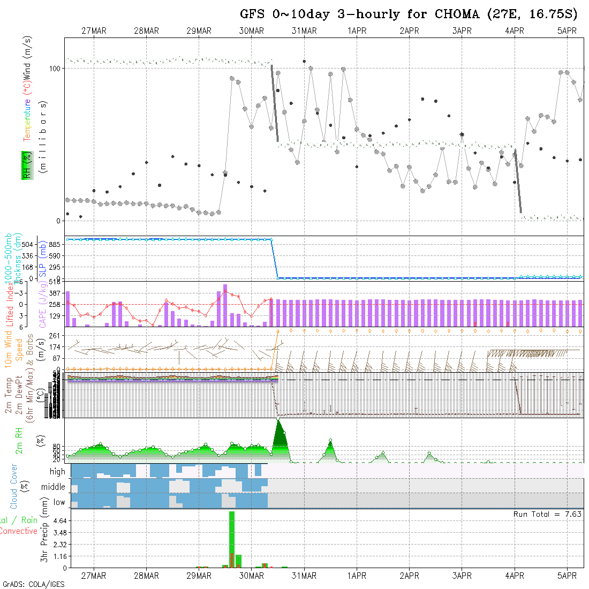Click the GrADS: COLA/IGES credit text
Screen dimensions: 589x589
pyautogui.click(x=33, y=584)
